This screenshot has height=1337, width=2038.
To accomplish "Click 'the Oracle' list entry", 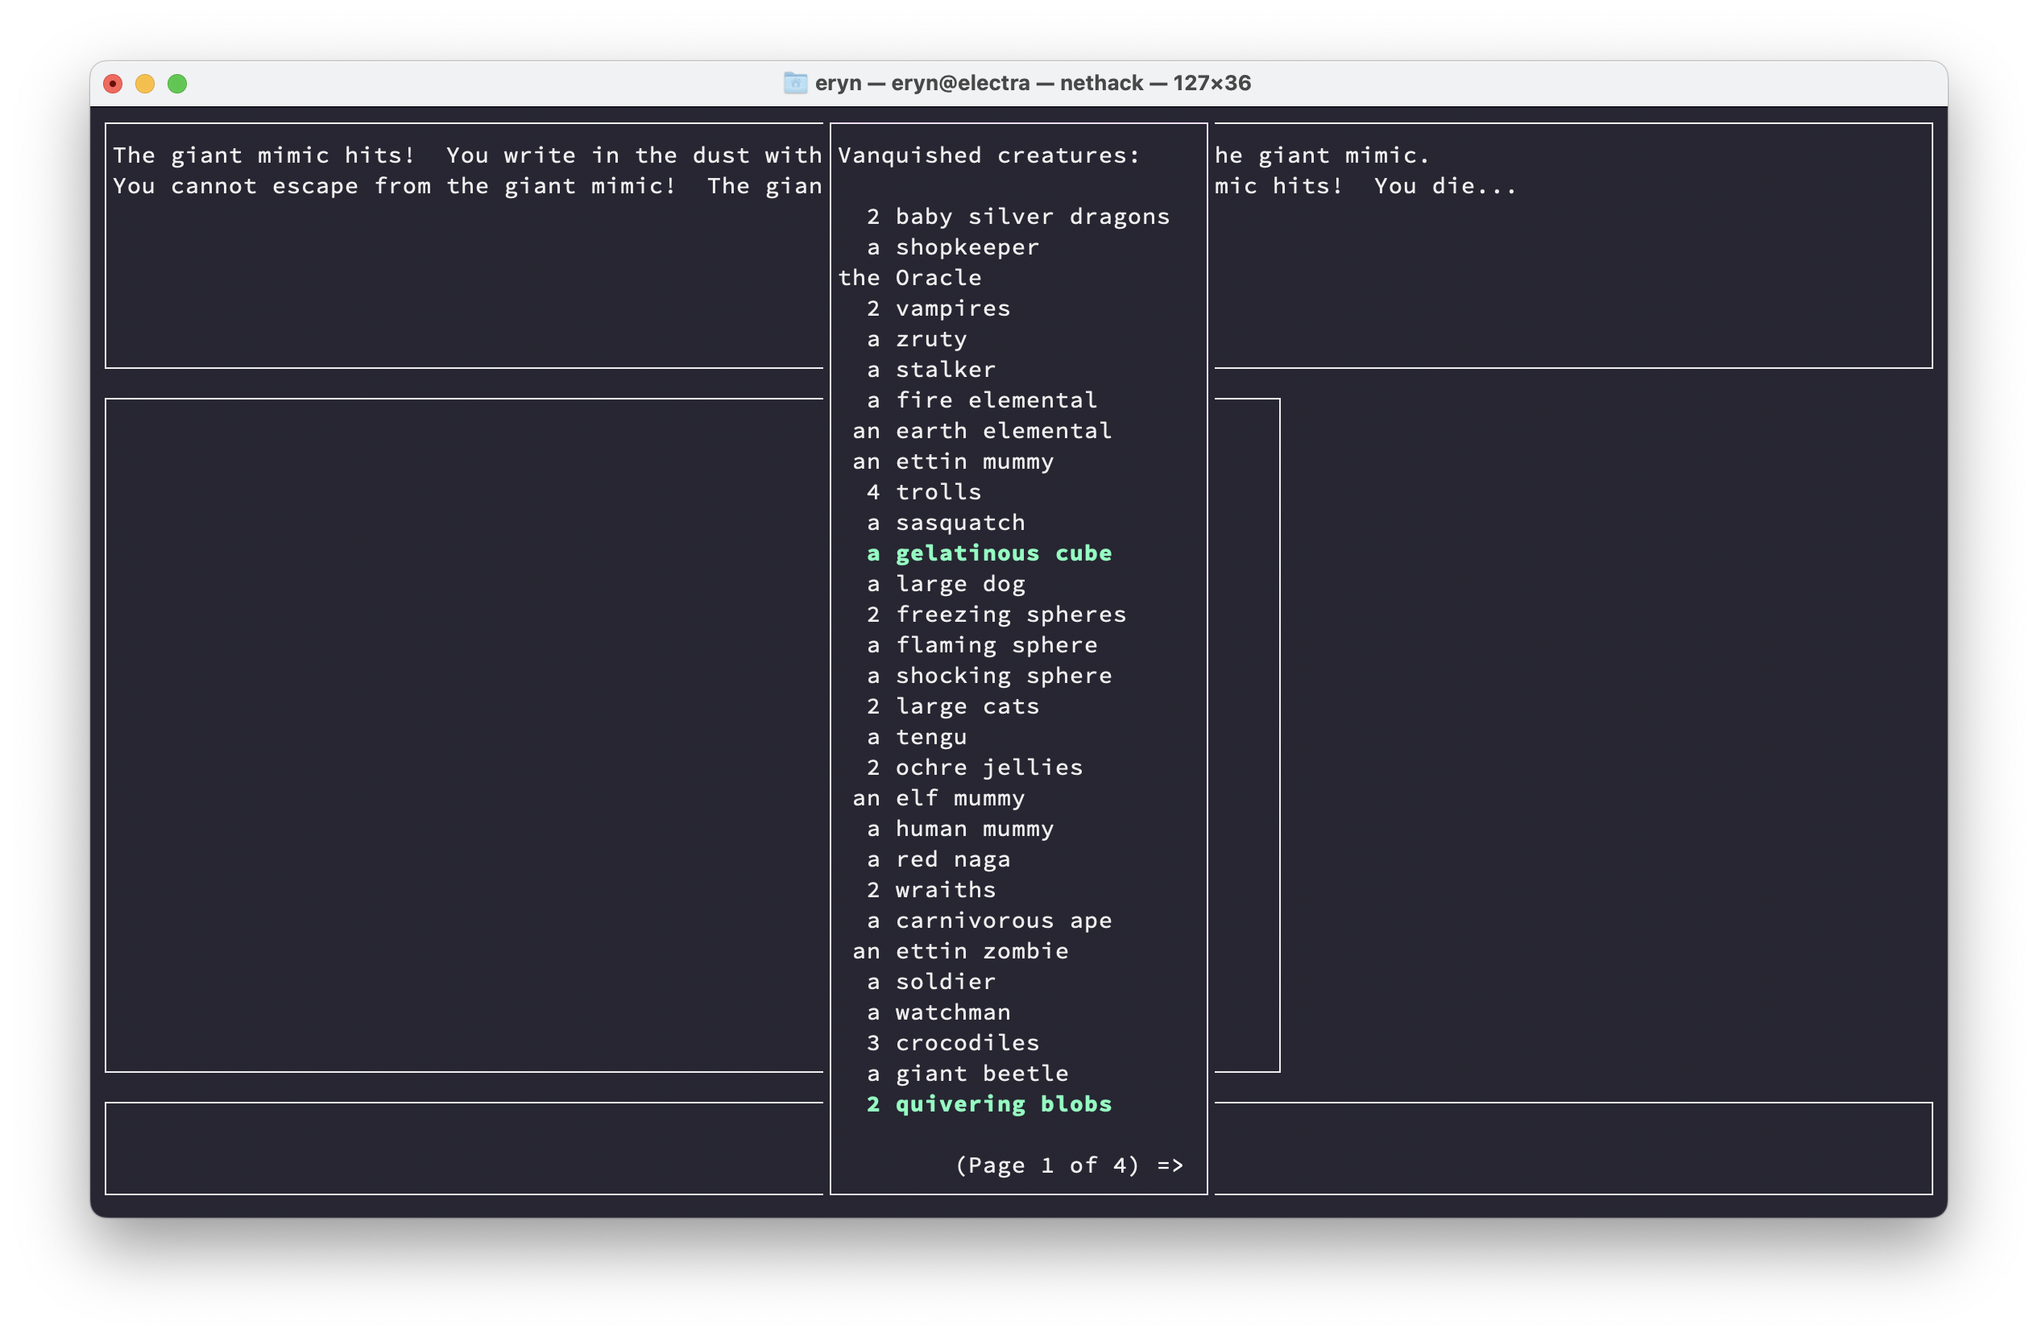I will tap(909, 277).
